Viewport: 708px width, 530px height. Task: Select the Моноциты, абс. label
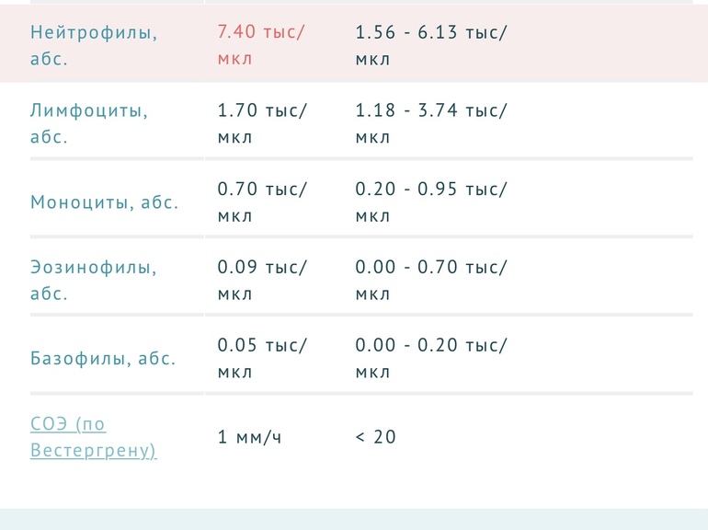tap(104, 202)
